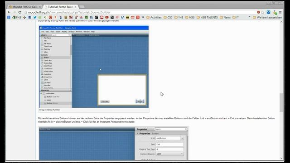
Task: Switch to the Moodle FHS St. Gallen tab
Action: tap(24, 7)
